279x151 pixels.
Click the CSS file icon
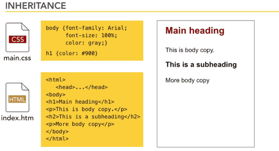coord(17,37)
